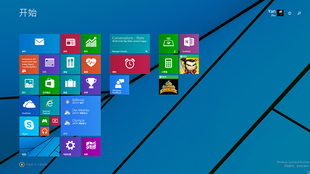310x174 pixels.
Task: Open the orange People tweet tile
Action: pos(29,64)
